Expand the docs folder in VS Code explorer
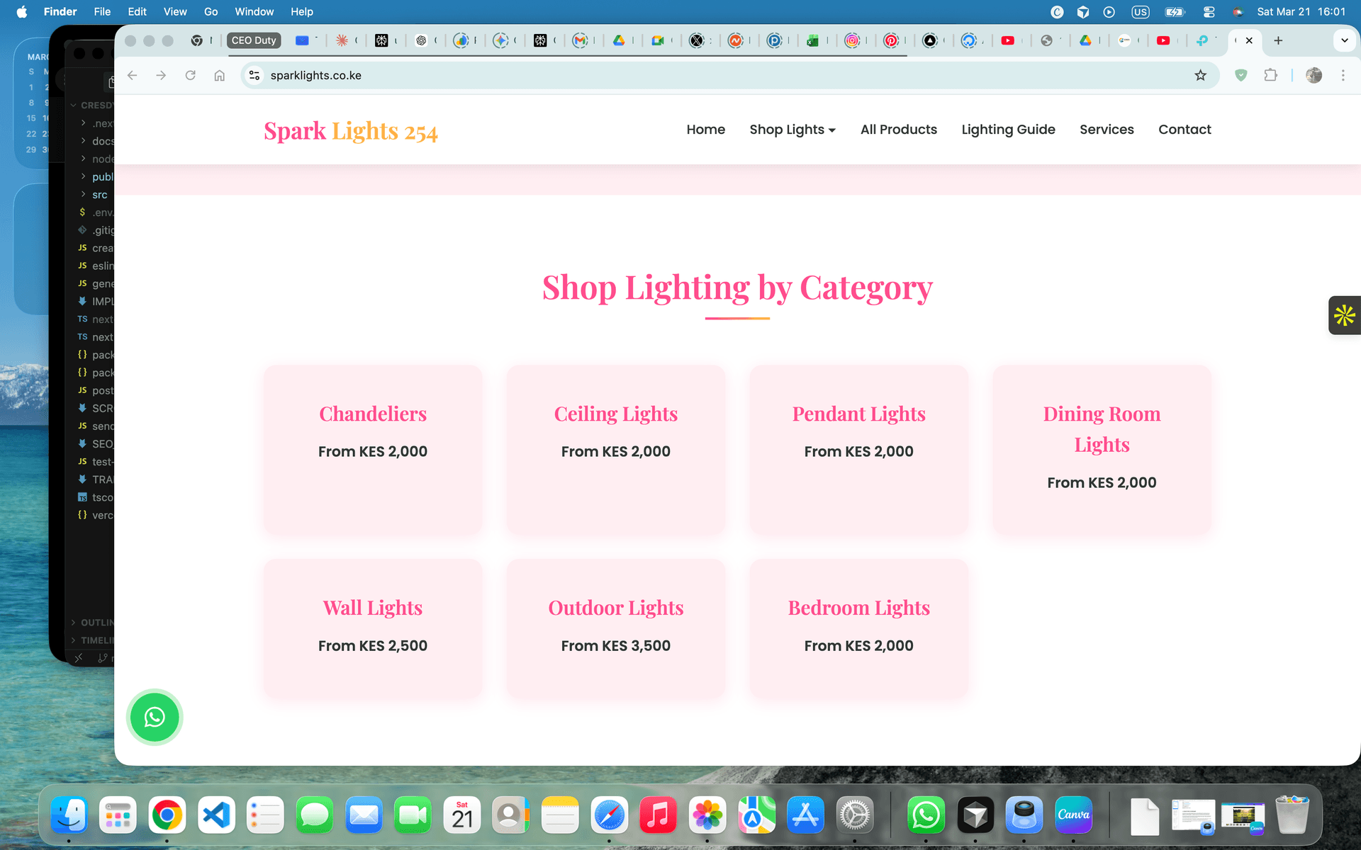 tap(99, 141)
